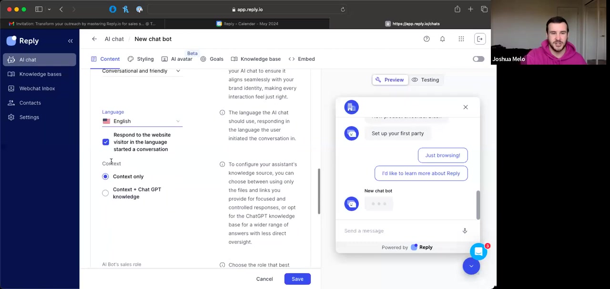This screenshot has width=610, height=289.
Task: Switch to the Embed tab
Action: pos(302,59)
